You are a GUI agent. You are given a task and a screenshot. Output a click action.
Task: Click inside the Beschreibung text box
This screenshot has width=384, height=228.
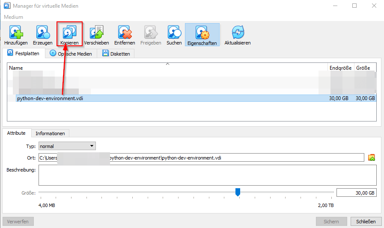tap(207, 175)
